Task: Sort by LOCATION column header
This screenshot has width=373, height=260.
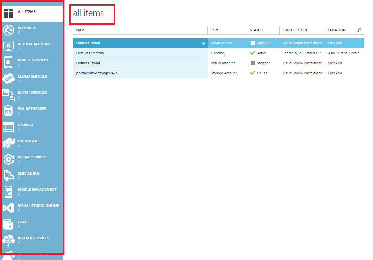Action: click(337, 30)
